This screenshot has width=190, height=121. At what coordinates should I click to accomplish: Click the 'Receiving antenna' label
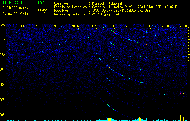point(69,14)
